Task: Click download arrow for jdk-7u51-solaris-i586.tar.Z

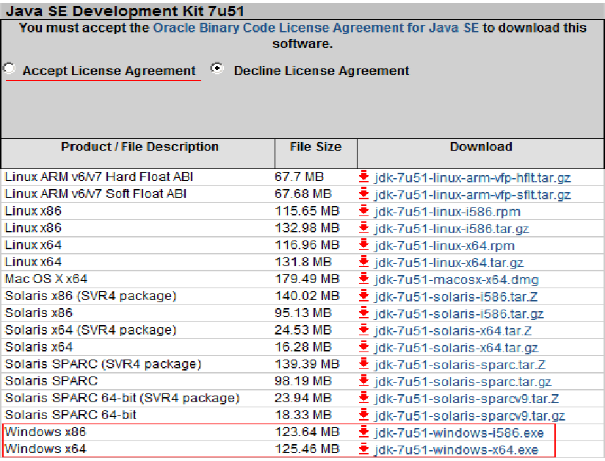Action: pyautogui.click(x=363, y=296)
